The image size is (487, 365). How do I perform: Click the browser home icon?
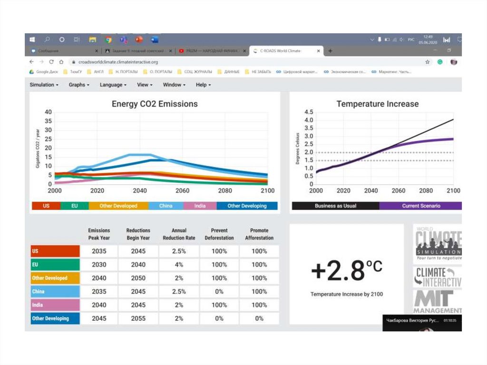61,62
